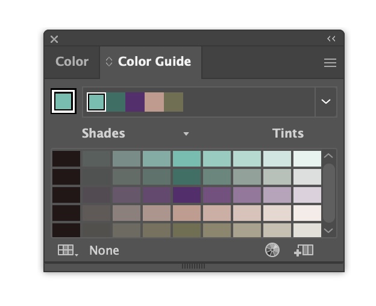Pick dusty pink swatch in harmony strip
Image resolution: width=376 pixels, height=306 pixels.
pos(154,102)
